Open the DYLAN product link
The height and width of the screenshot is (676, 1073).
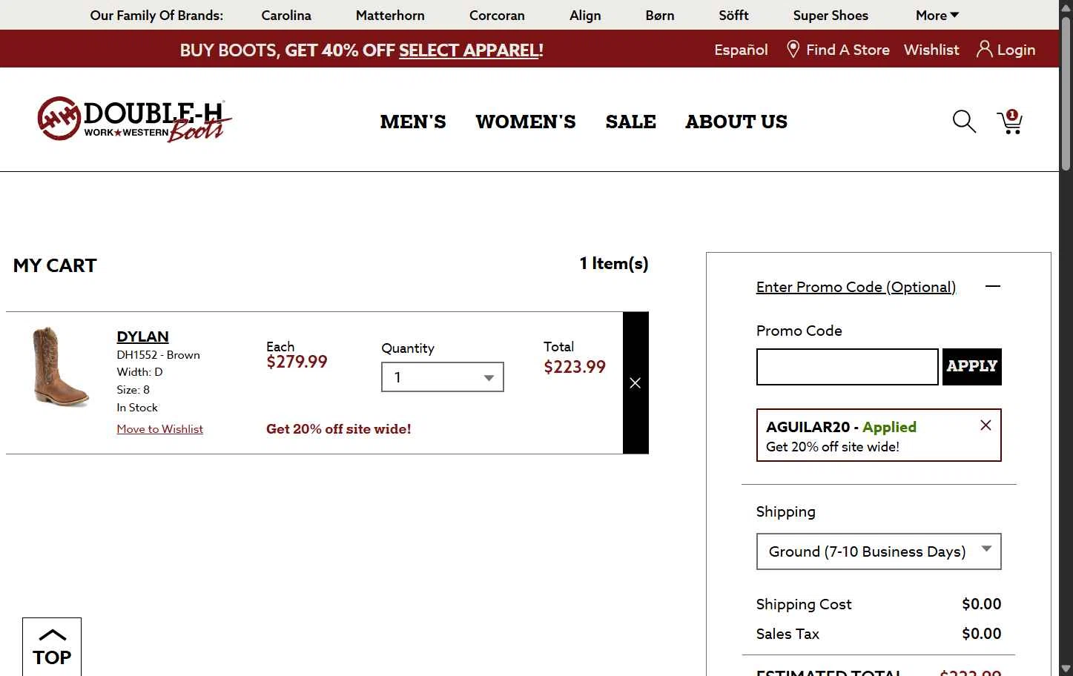click(x=142, y=337)
